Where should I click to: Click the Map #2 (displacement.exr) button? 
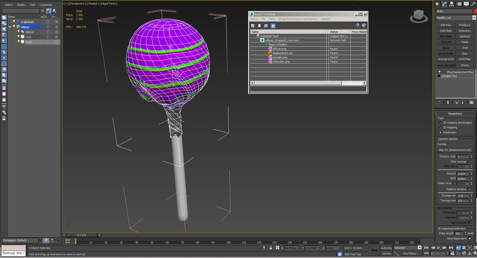(455, 150)
